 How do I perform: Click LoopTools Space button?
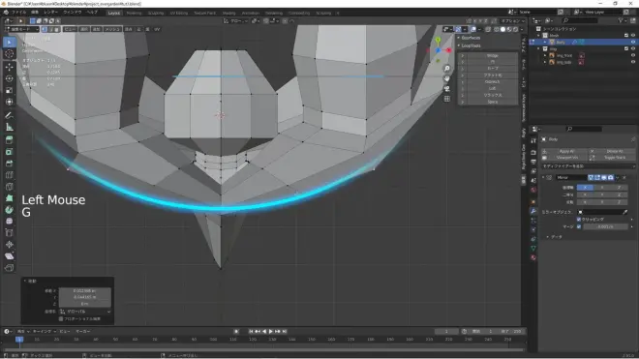click(492, 102)
